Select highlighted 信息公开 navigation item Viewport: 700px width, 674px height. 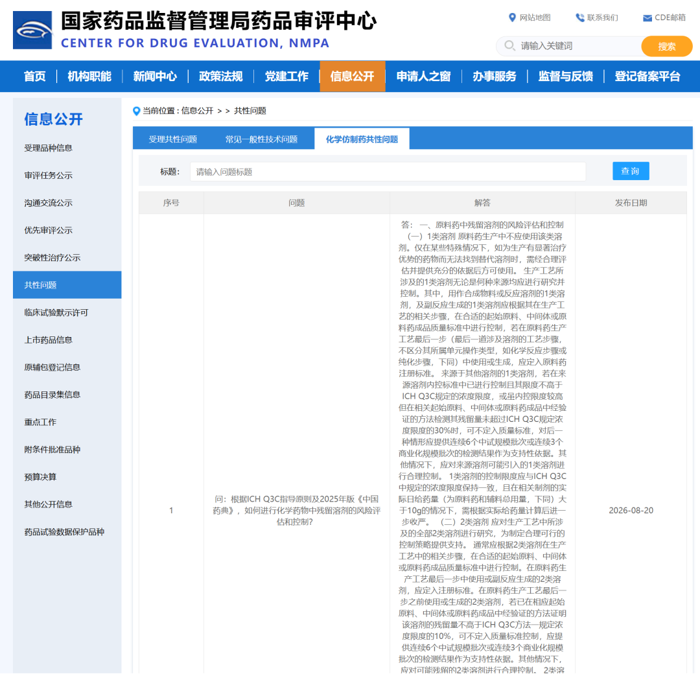point(352,76)
